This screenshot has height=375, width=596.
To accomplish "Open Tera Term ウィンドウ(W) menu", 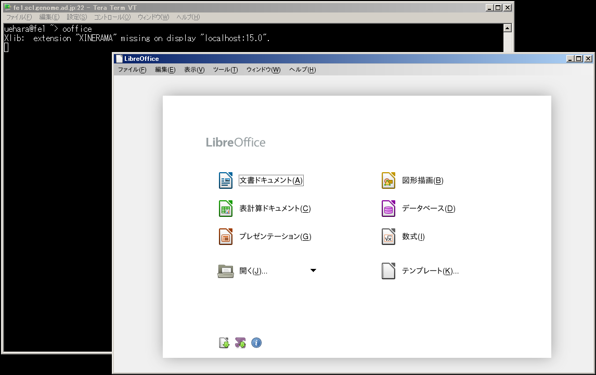I will (153, 17).
